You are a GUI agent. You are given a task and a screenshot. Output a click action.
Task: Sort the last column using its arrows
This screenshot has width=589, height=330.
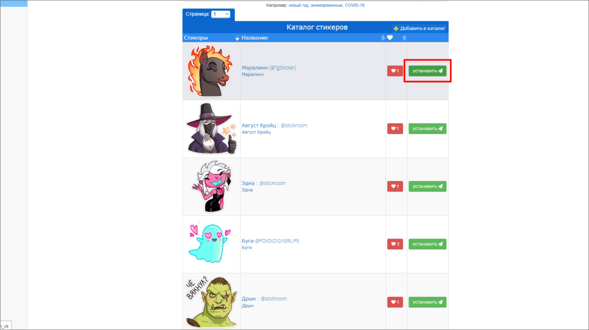(404, 38)
